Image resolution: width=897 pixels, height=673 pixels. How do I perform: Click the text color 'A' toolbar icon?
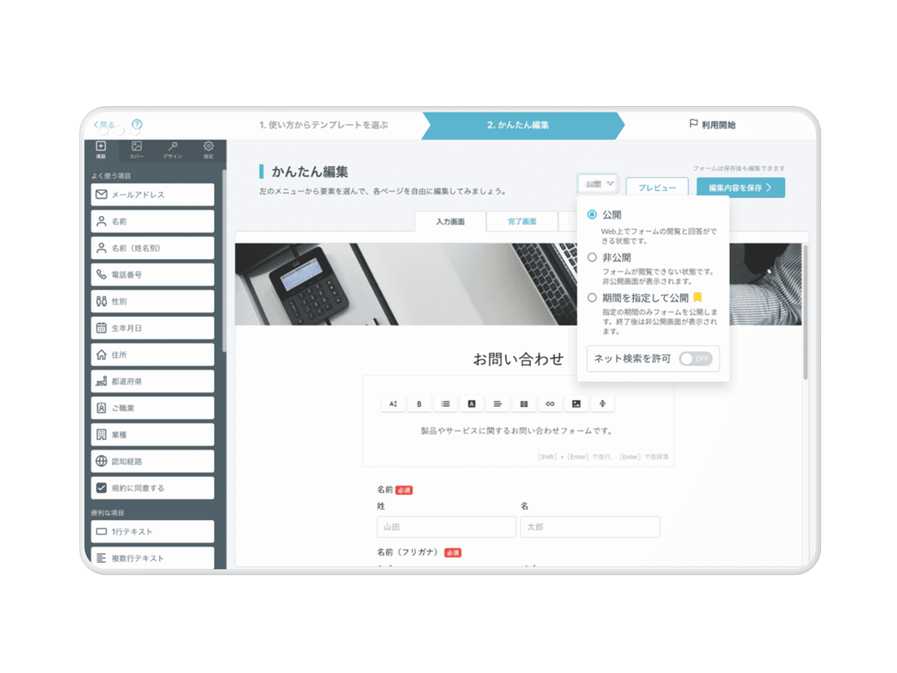click(472, 404)
